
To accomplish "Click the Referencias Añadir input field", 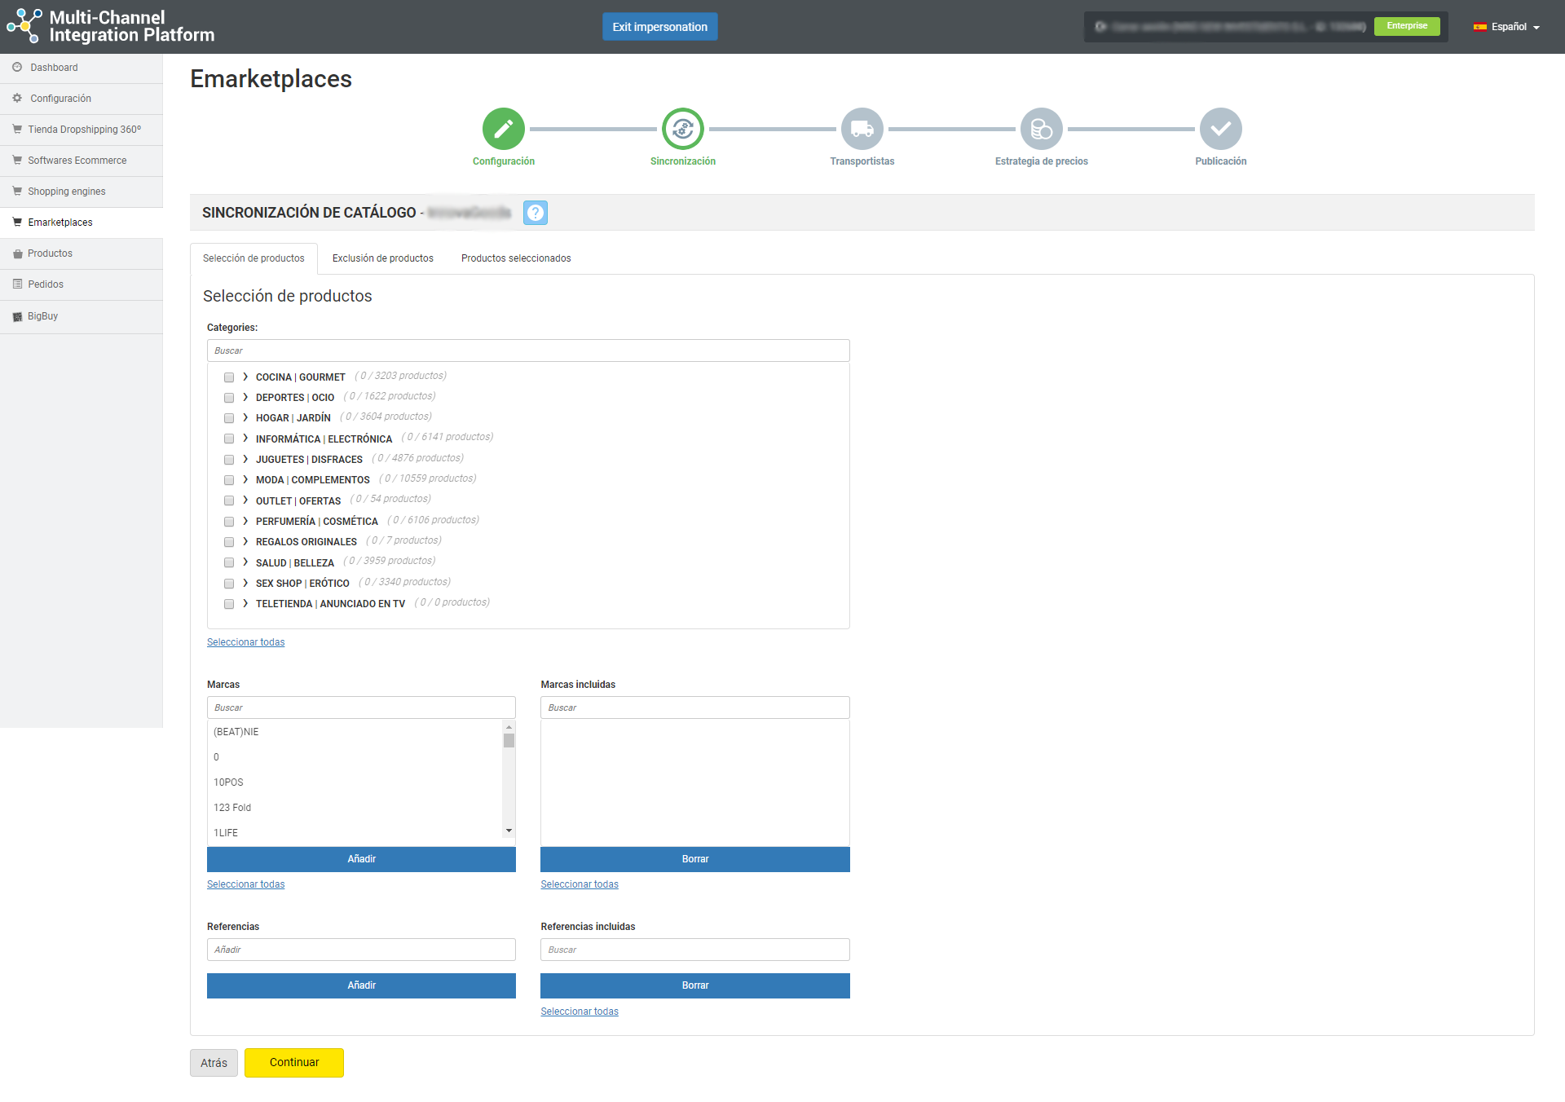I will coord(361,950).
